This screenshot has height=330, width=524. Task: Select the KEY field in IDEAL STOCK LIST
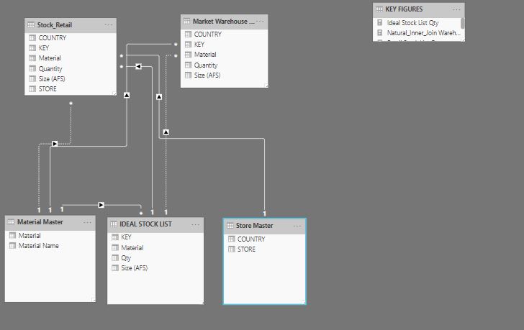point(155,237)
